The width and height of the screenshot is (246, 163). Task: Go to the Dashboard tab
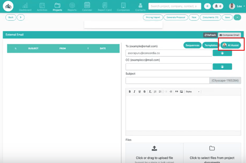click(25, 7)
